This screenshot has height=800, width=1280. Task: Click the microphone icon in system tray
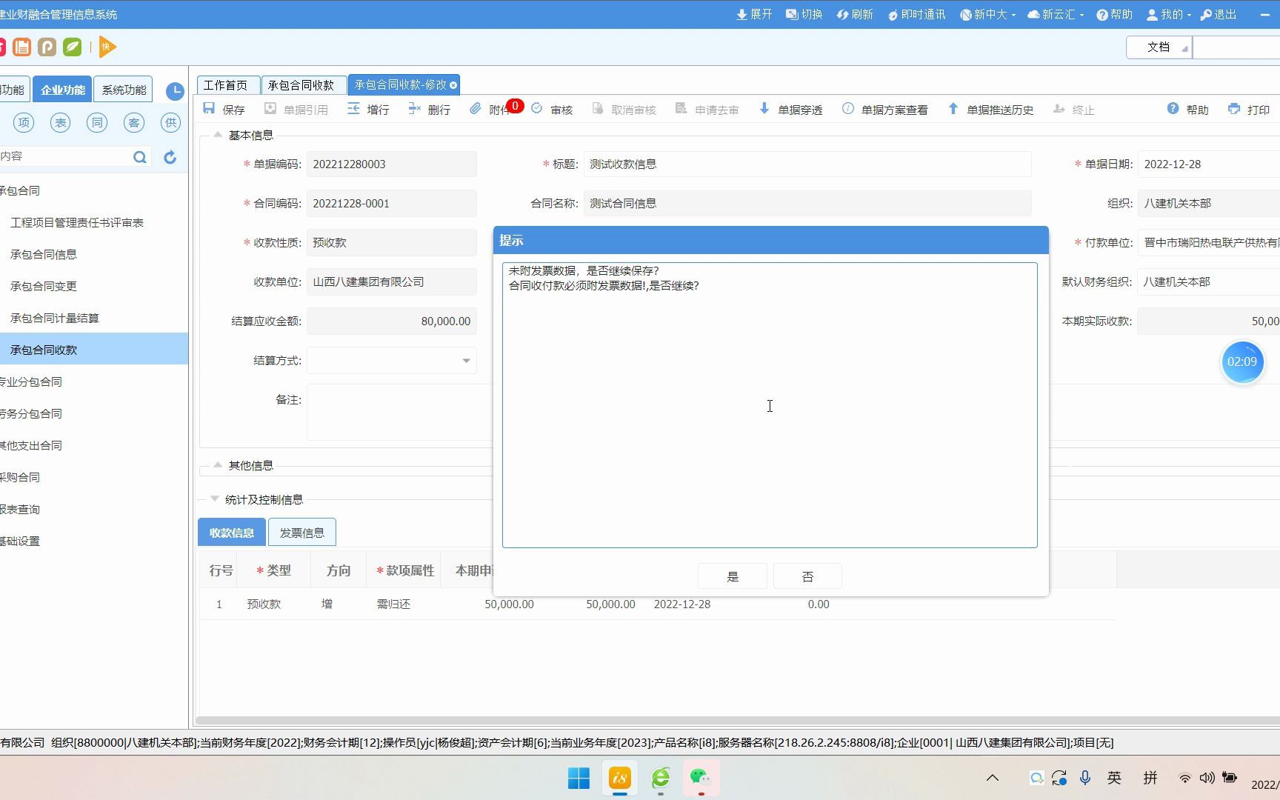[1084, 777]
